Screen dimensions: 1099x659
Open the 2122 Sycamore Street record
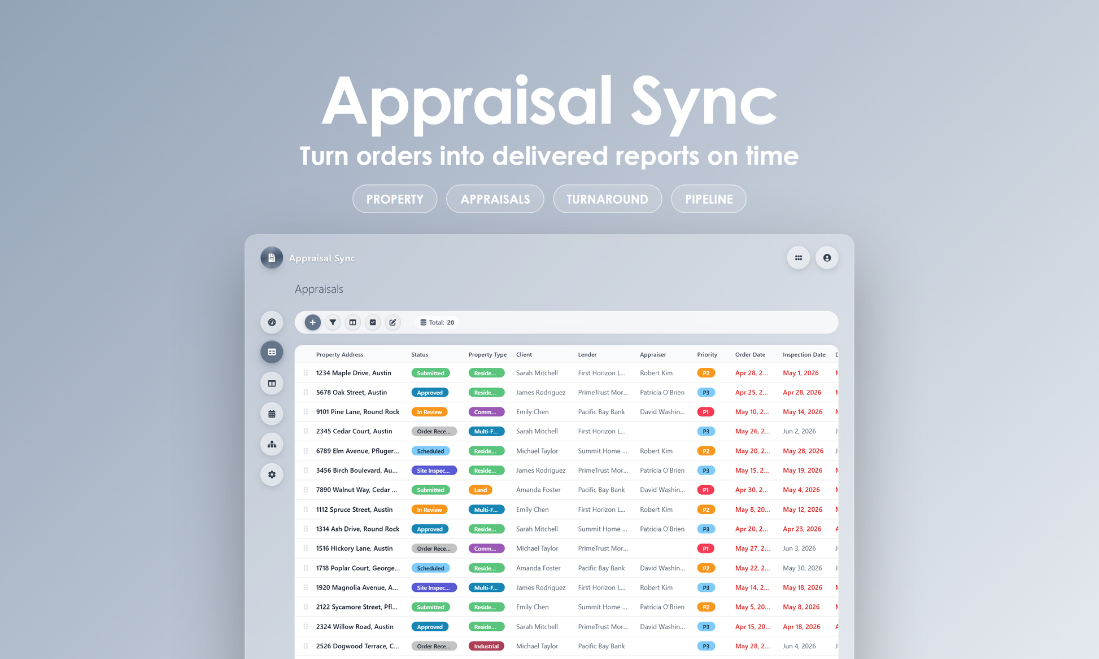357,607
